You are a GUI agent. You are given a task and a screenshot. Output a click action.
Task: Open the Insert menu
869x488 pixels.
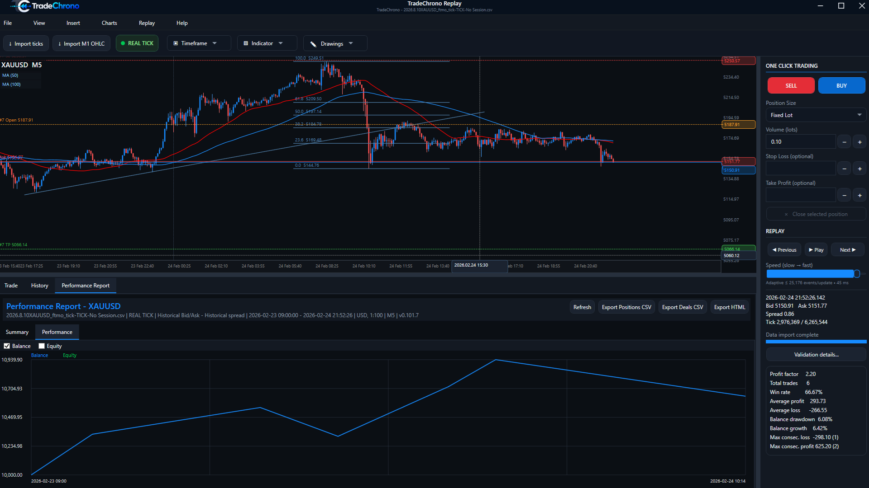(73, 23)
